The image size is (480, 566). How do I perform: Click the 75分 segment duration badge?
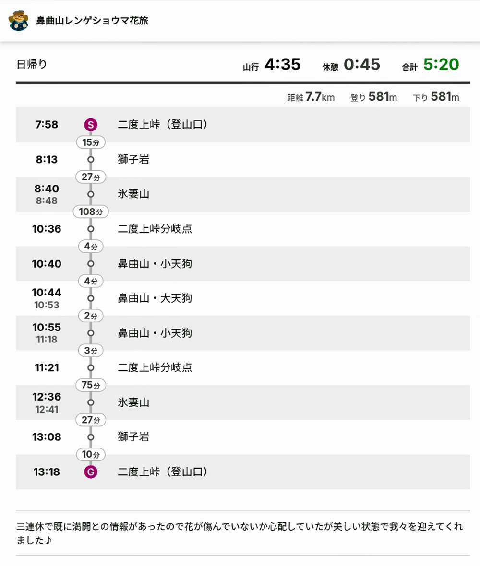click(x=91, y=385)
